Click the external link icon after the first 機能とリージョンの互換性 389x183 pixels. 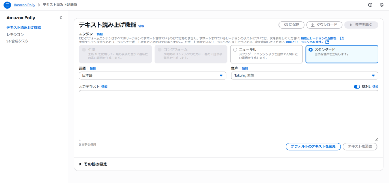pos(342,38)
